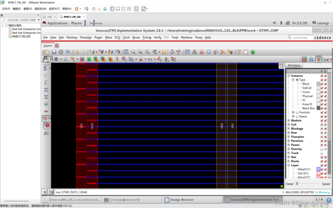
Task: Open dropdown next to scissors cut tool
Action: point(145,59)
